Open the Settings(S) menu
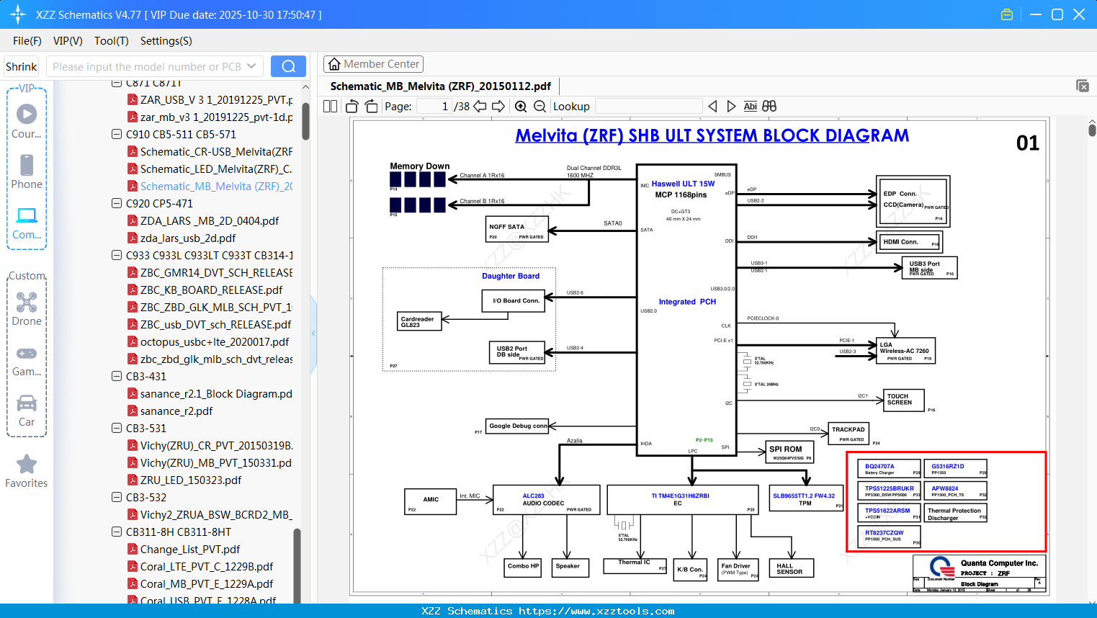The height and width of the screenshot is (618, 1097). (x=166, y=41)
